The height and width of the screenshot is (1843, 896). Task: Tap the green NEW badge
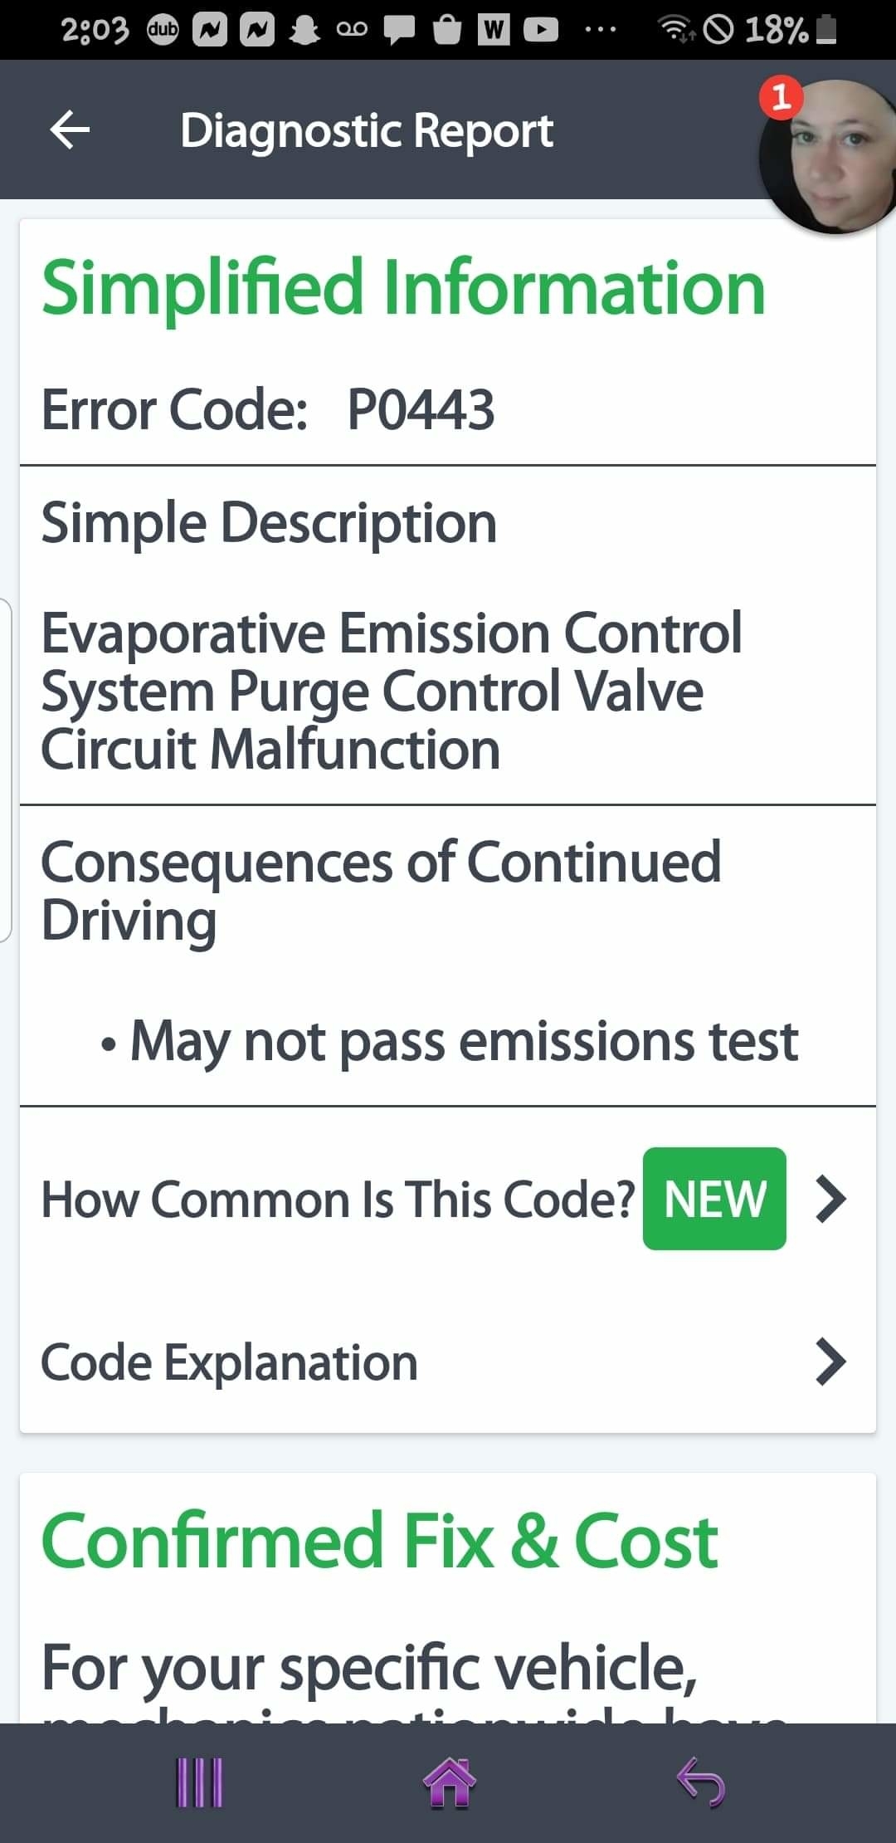[714, 1199]
